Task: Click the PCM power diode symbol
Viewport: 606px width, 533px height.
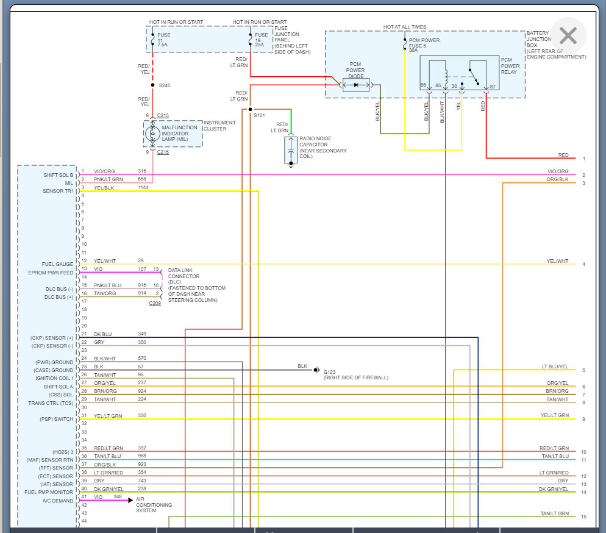Action: tap(356, 86)
